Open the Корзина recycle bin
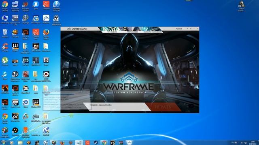The width and height of the screenshot is (259, 145). tap(5, 33)
